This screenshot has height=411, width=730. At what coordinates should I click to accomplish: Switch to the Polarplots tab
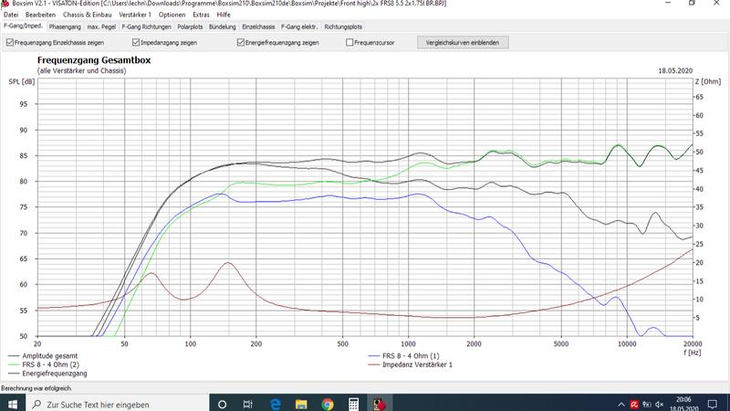point(189,27)
